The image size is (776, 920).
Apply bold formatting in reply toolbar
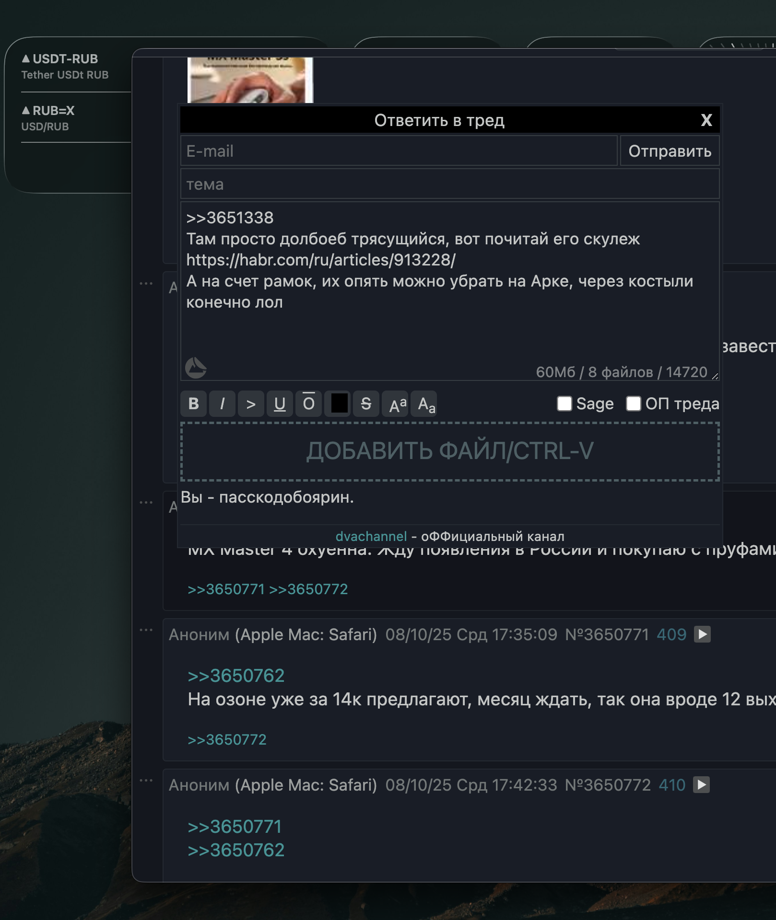[x=193, y=404]
